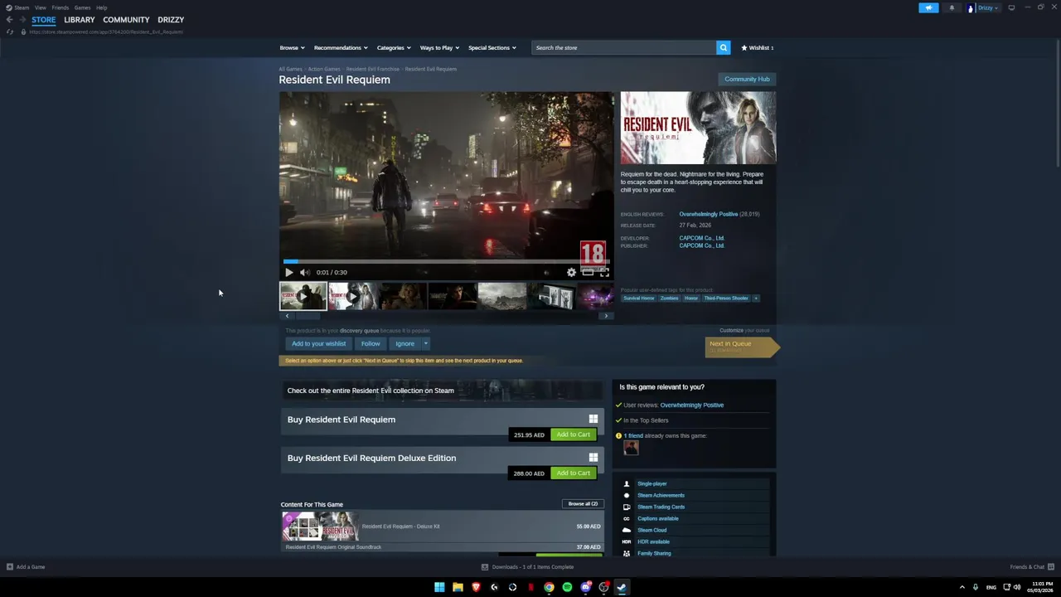The width and height of the screenshot is (1061, 597).
Task: Enter fullscreen on the trailer video
Action: point(604,272)
